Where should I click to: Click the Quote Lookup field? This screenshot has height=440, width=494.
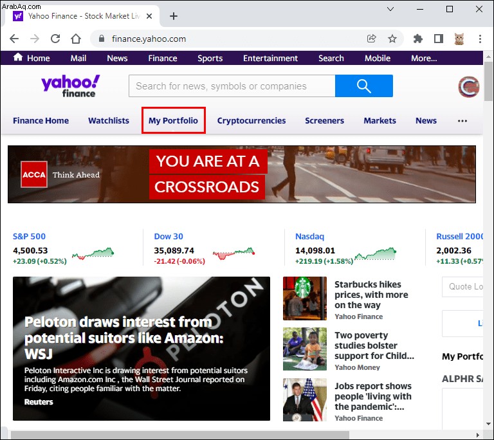click(462, 286)
